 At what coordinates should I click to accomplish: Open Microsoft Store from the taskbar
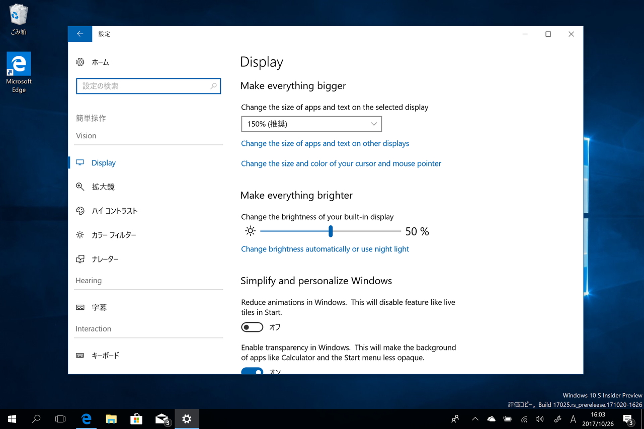pyautogui.click(x=136, y=419)
